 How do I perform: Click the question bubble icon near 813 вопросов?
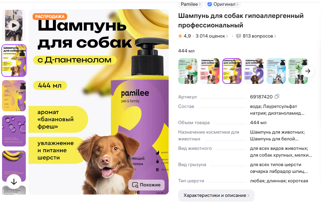pos(238,36)
